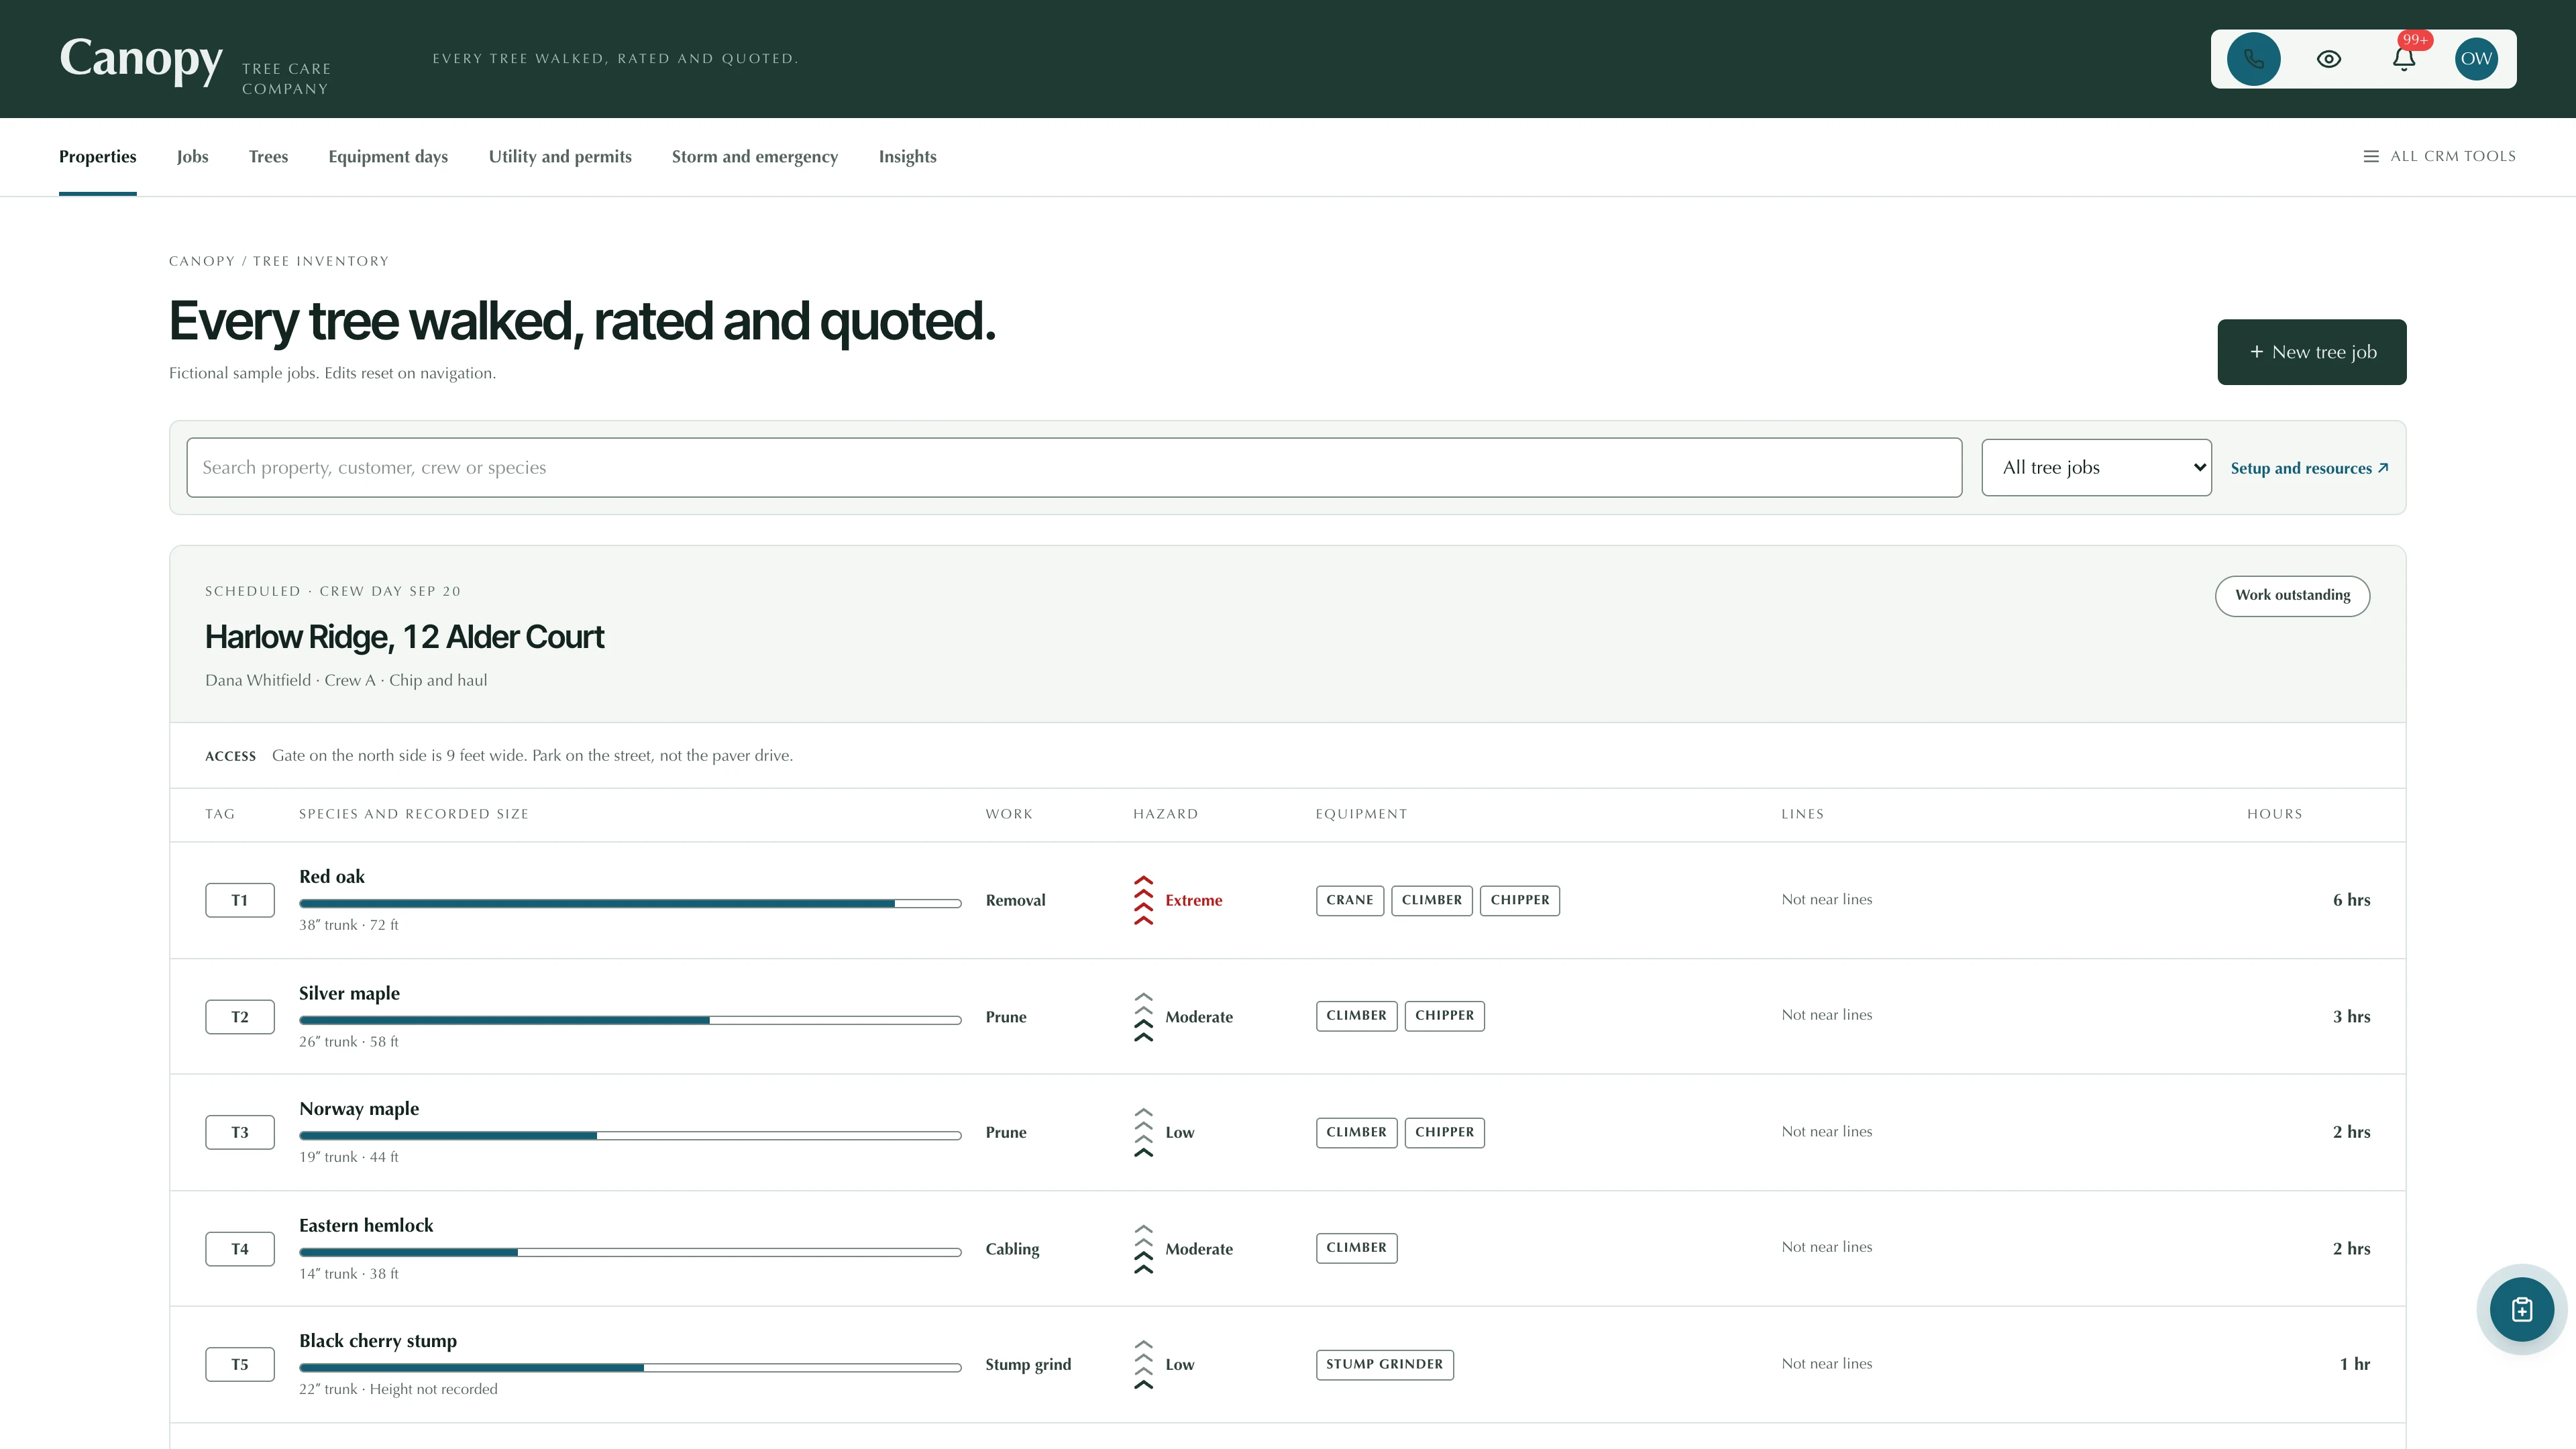Image resolution: width=2576 pixels, height=1449 pixels.
Task: Click the Moderate hazard chevrons for Silver maple
Action: 1143,1017
